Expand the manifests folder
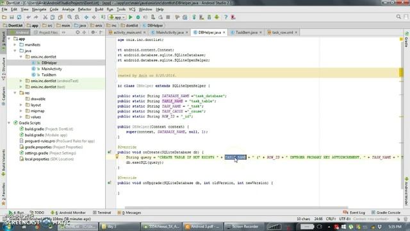Image resolution: width=410 pixels, height=231 pixels. point(15,45)
